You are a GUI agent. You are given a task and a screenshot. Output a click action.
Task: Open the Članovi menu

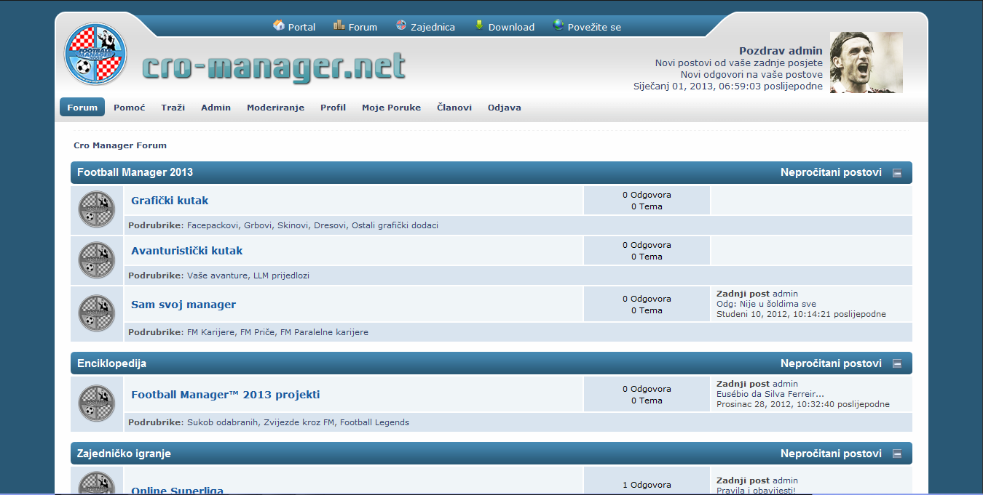(454, 107)
